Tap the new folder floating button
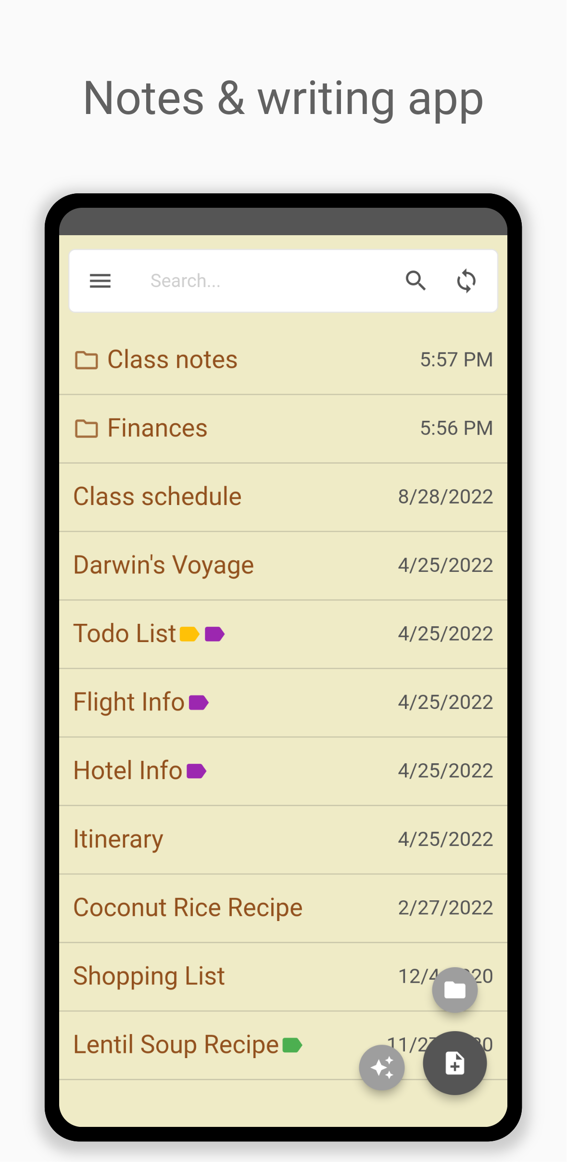The height and width of the screenshot is (1162, 567). [454, 990]
